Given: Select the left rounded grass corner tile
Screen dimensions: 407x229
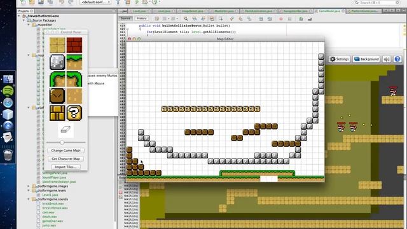Looking at the screenshot, I should [57, 79].
